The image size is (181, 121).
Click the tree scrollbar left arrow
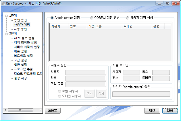[5, 110]
